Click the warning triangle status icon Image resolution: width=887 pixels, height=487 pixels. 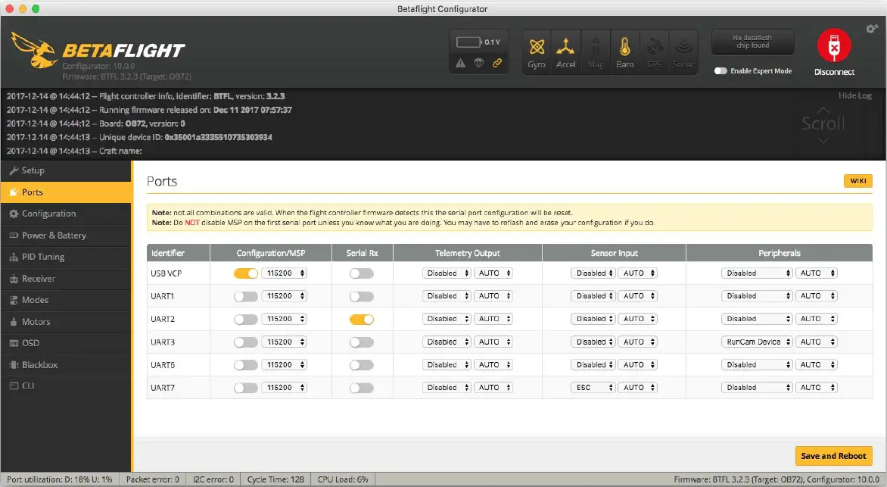coord(461,63)
